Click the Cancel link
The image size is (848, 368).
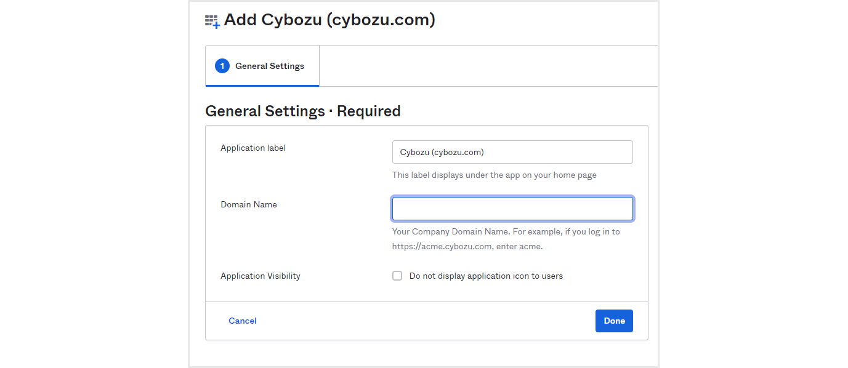coord(243,321)
